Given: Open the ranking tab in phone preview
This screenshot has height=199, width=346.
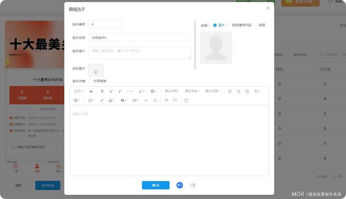Looking at the screenshot, I should click(x=59, y=168).
